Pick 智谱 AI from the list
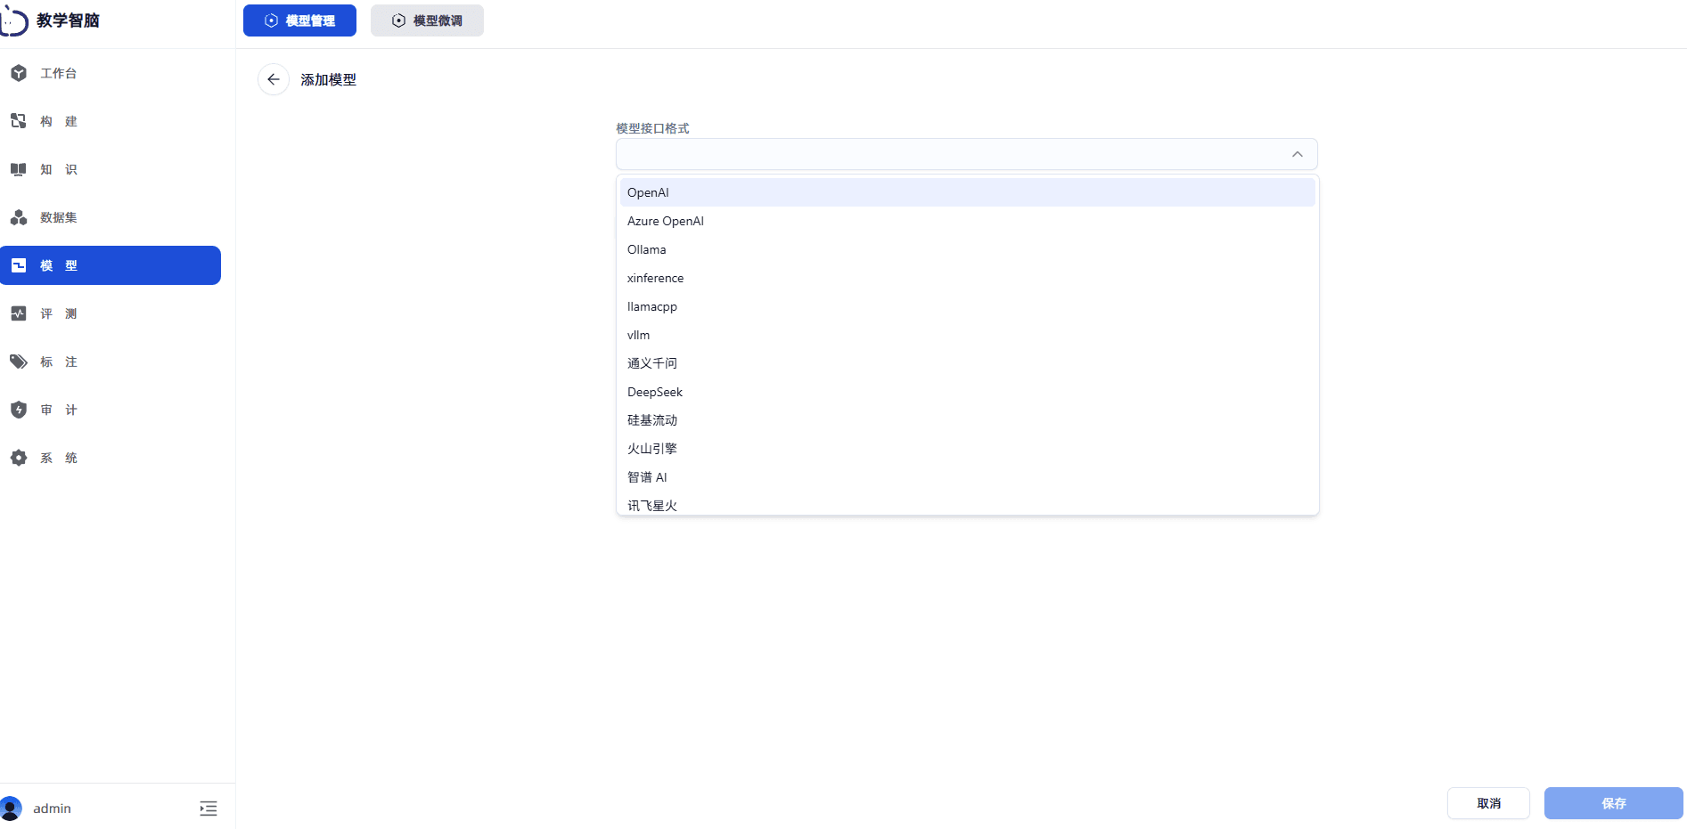The width and height of the screenshot is (1687, 829). point(968,477)
